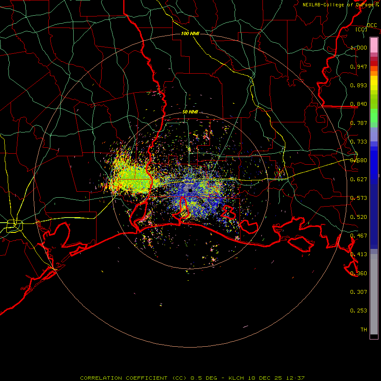Screen dimensions: 381x381
Task: Click the 0.947 legend value
Action: click(359, 66)
